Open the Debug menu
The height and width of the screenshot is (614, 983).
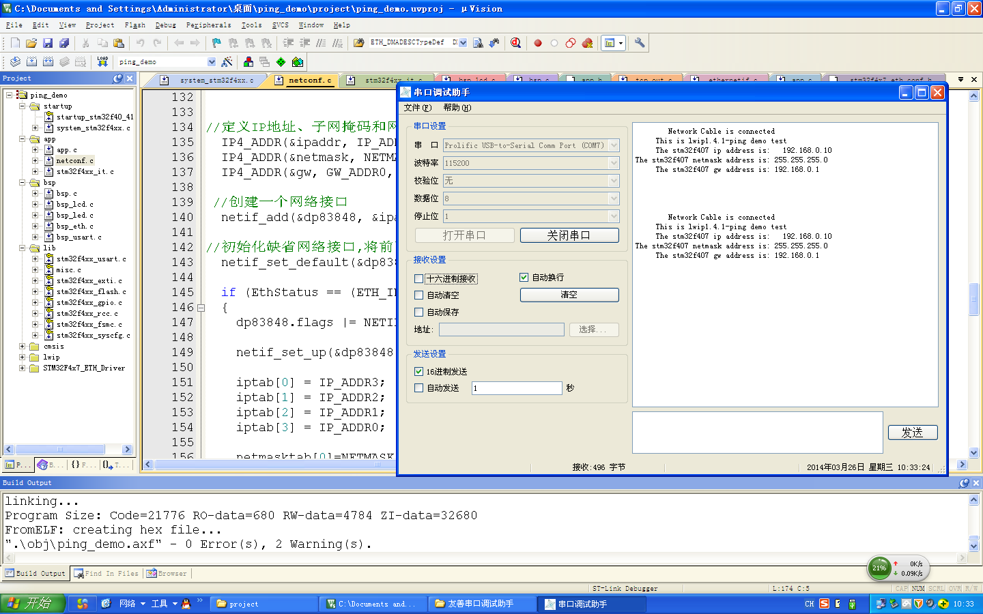[x=165, y=25]
